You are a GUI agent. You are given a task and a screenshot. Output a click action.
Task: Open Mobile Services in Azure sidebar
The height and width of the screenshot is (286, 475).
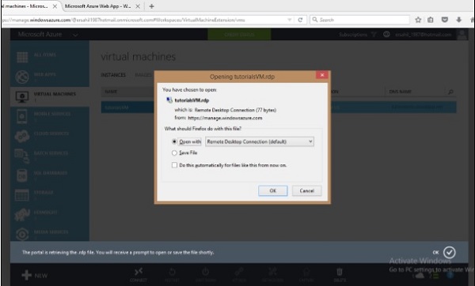coord(50,116)
